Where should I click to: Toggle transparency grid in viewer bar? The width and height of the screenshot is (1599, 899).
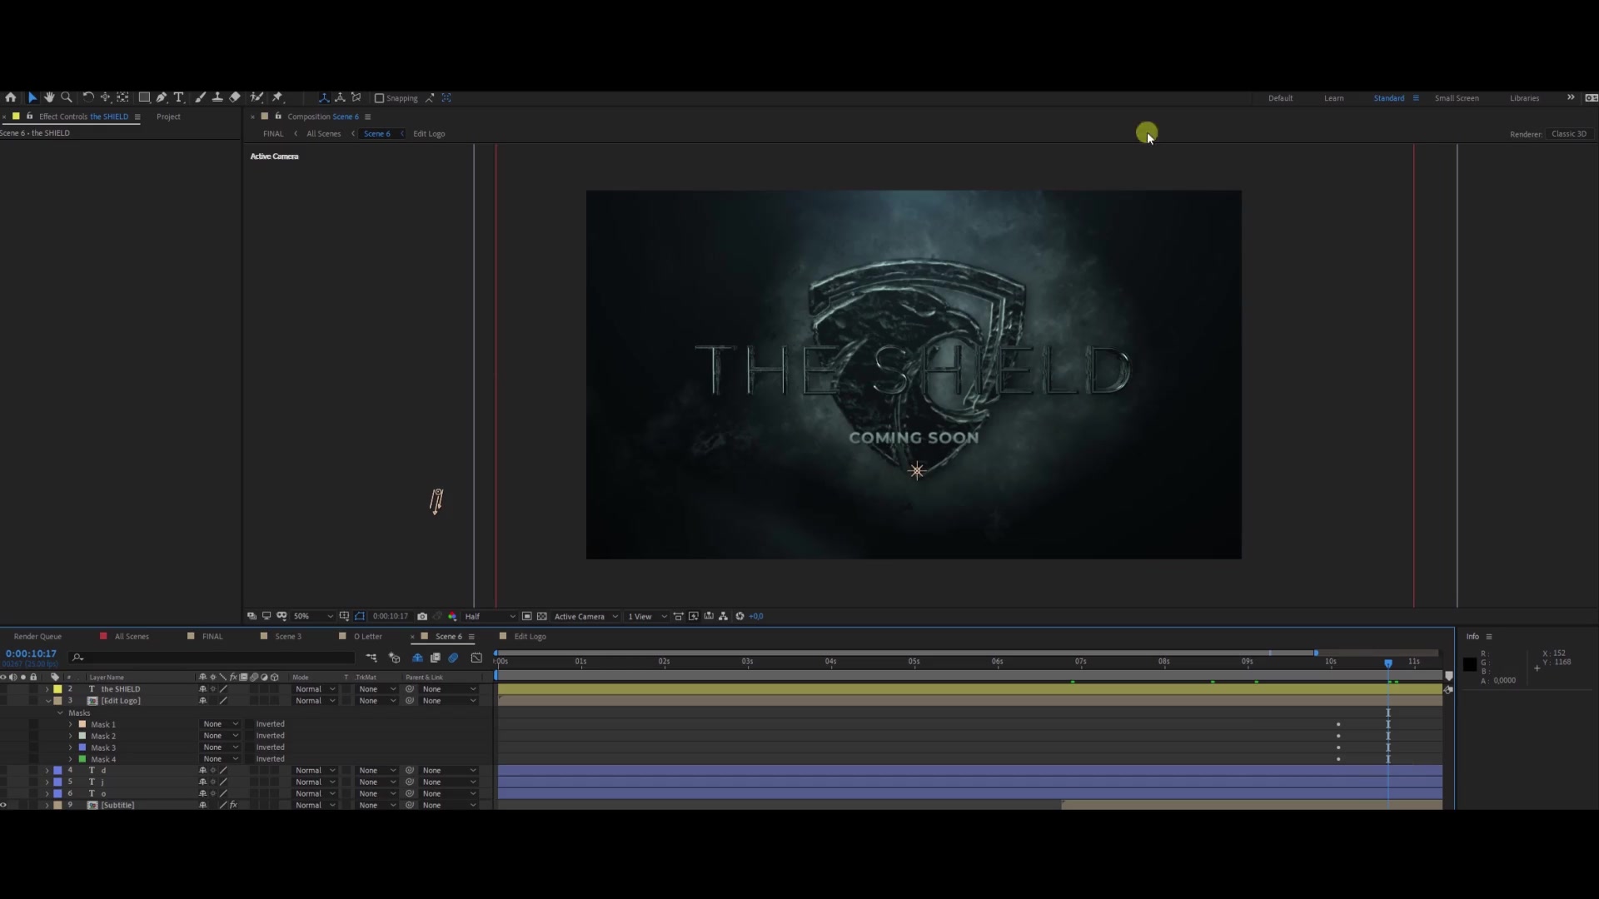point(542,617)
